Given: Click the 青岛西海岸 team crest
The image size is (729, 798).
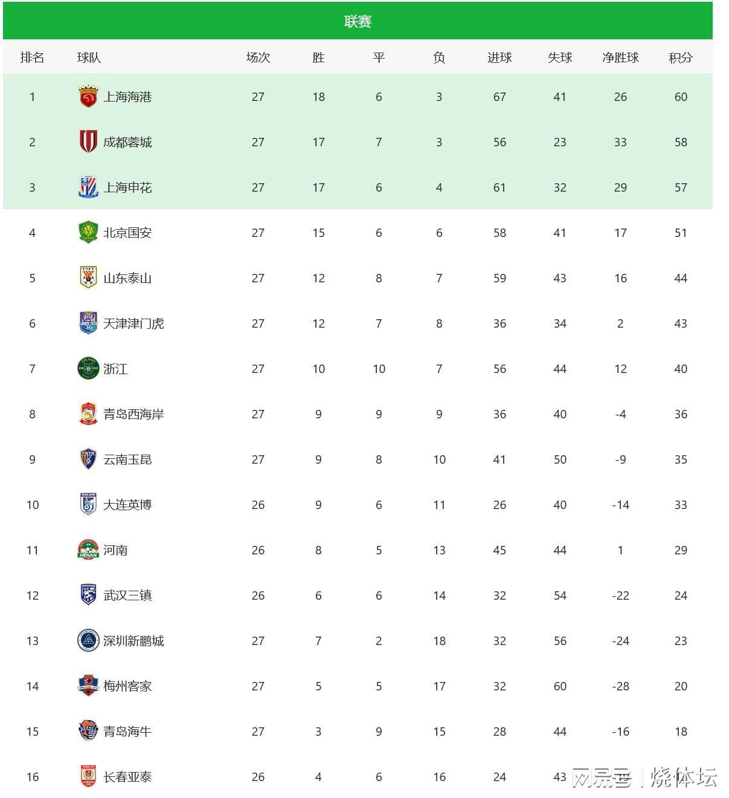Looking at the screenshot, I should [88, 414].
